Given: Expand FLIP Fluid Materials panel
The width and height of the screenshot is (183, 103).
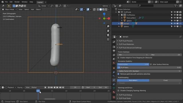Looking at the screenshot, I should tap(126, 44).
